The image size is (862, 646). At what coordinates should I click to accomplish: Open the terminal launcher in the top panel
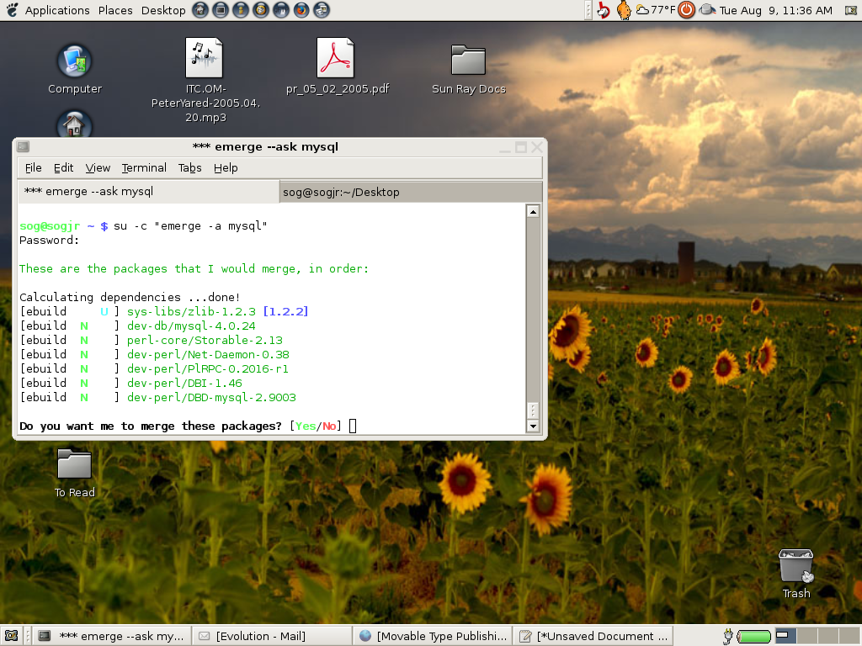(x=220, y=10)
